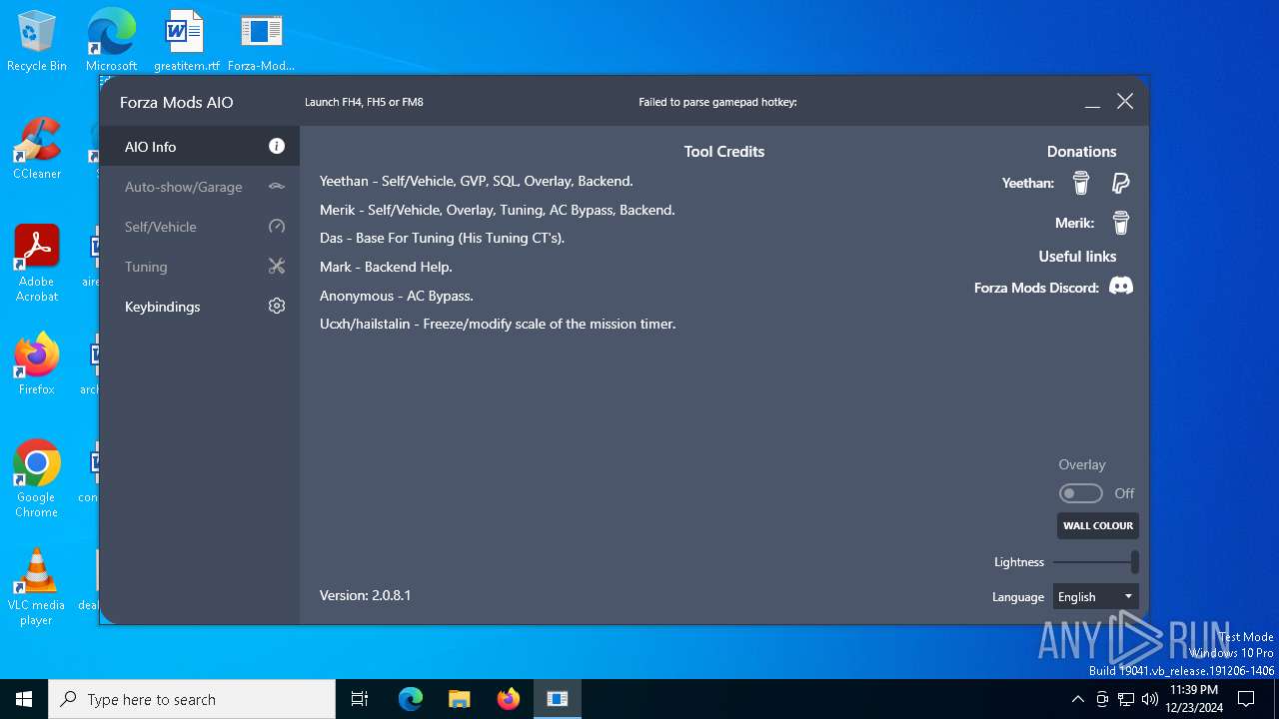This screenshot has height=719, width=1279.
Task: Launch CCleaner from the desktop
Action: point(37,150)
